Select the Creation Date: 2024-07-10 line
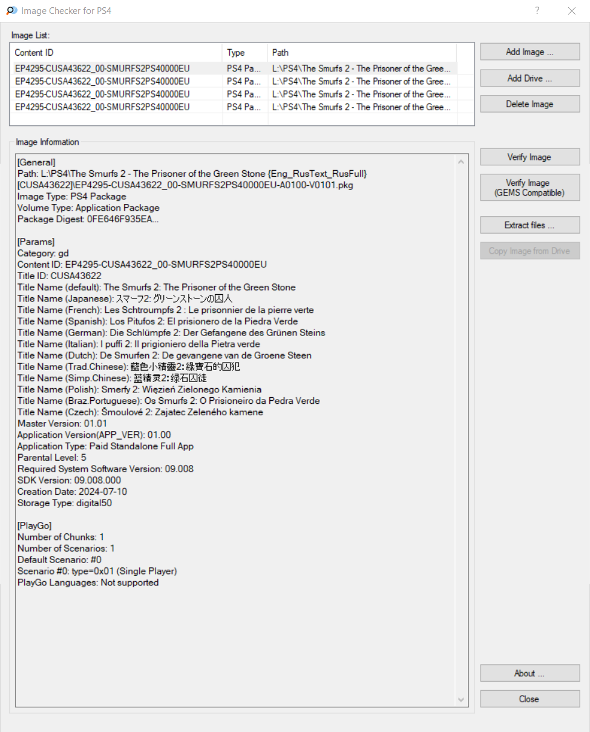 [x=72, y=492]
